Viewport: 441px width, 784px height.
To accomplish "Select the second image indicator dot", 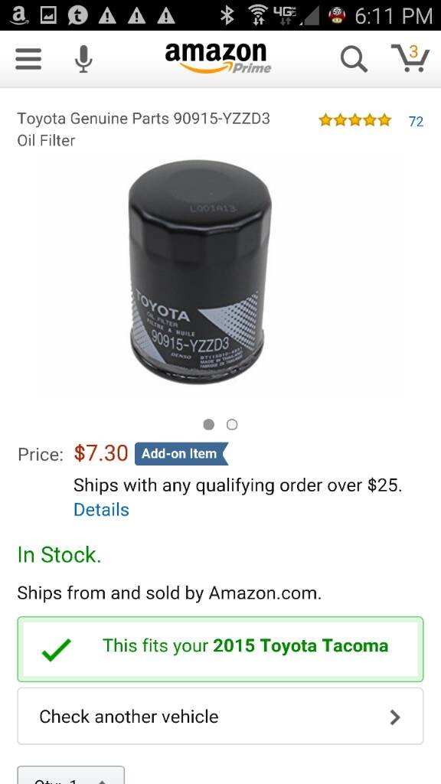I will 232,424.
